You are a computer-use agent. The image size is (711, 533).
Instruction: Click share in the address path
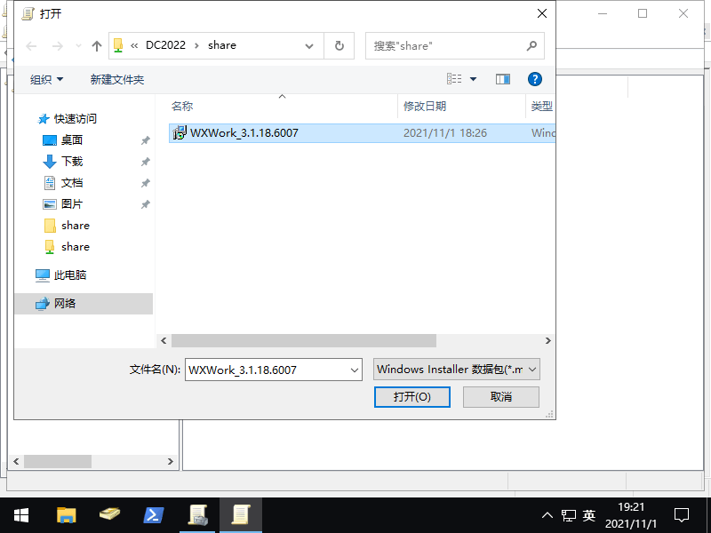tap(222, 45)
